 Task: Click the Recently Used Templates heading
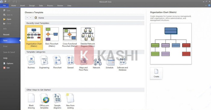[x=38, y=23]
